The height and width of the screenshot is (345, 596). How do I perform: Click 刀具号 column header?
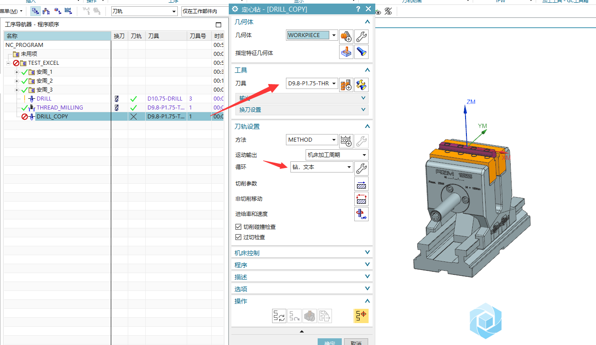coord(199,36)
